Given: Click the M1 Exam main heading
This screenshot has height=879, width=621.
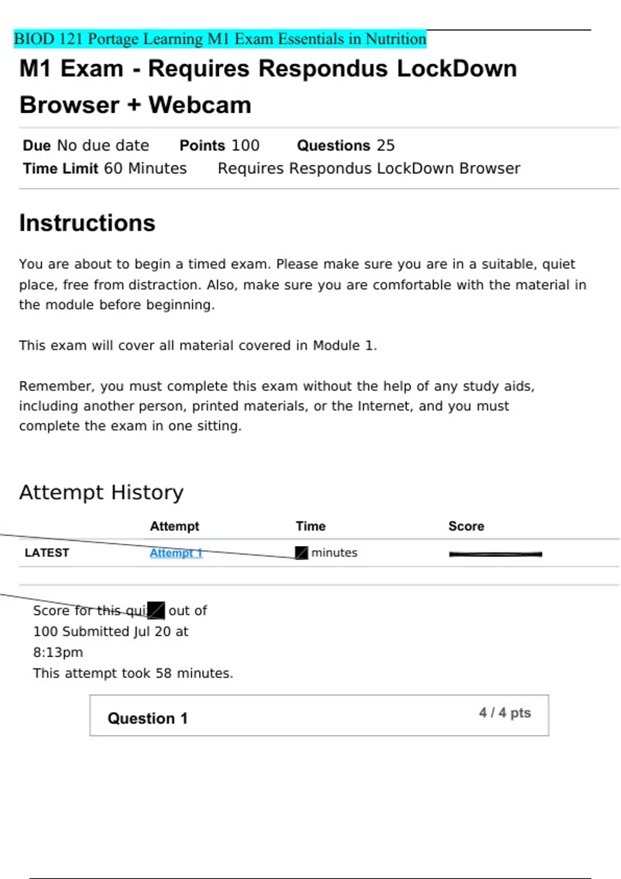Looking at the screenshot, I should (268, 86).
